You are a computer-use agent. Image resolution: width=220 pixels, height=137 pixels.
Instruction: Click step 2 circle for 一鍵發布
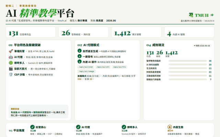coord(79,56)
